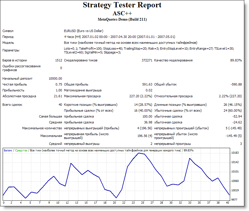Click the Смоделировано тиков value 372271
Viewport: 249px width, 211px height.
(x=147, y=60)
